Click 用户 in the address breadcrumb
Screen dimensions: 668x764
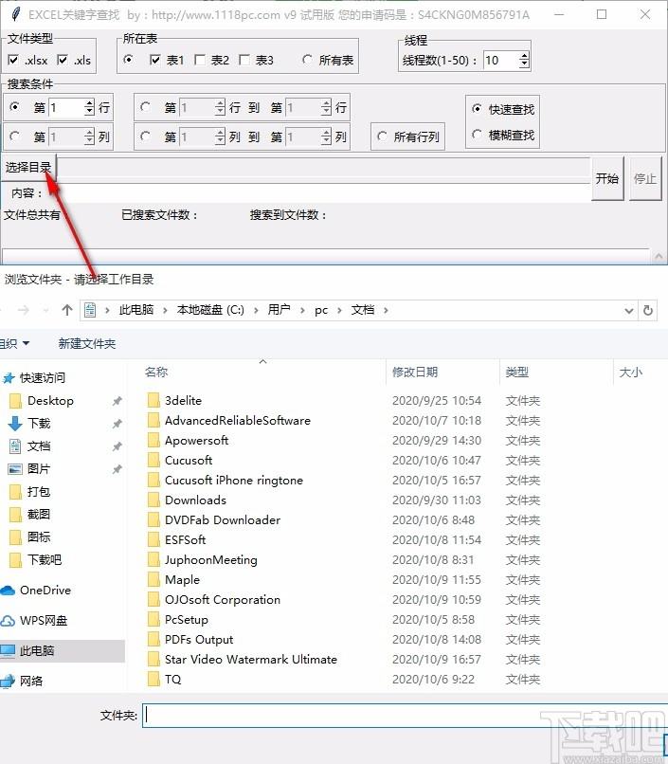tap(279, 310)
